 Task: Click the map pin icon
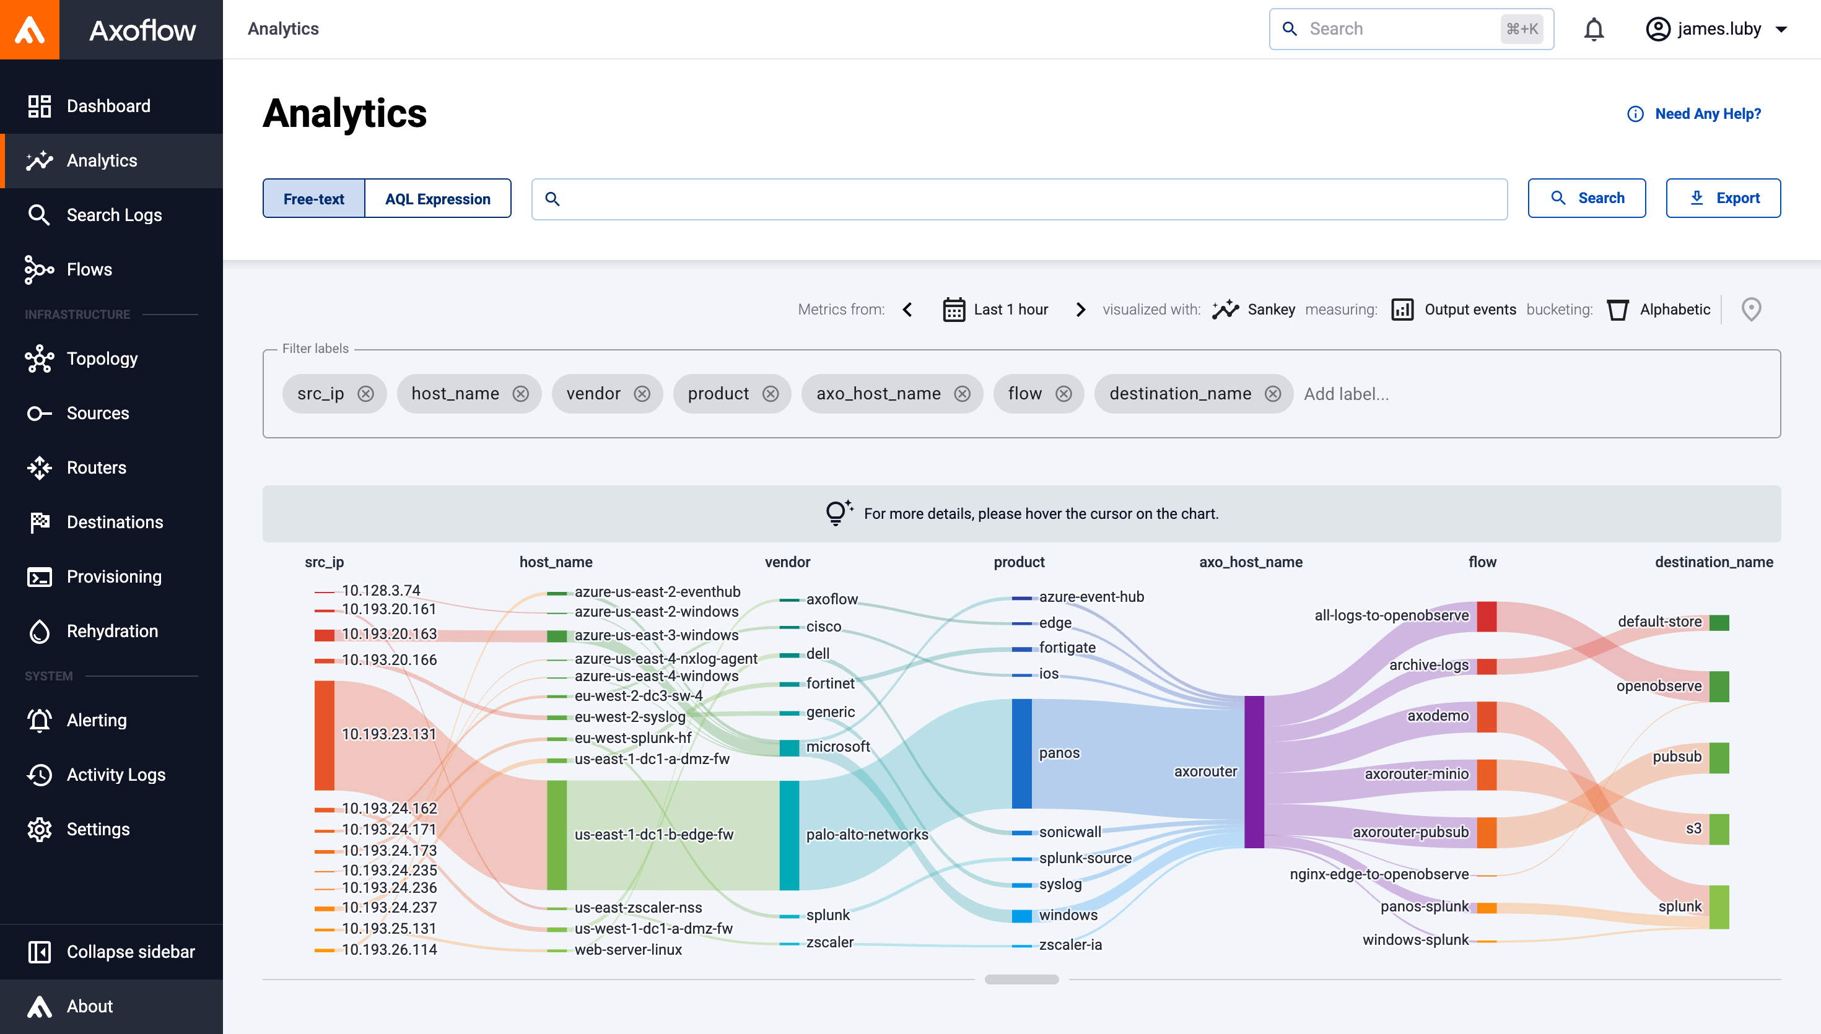pos(1750,309)
